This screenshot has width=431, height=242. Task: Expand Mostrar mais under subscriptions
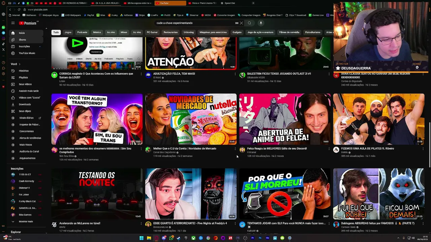27,221
